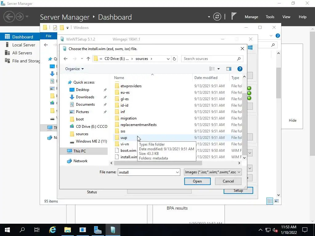Open the File name history dropdown
Viewport: 315px width, 236px height.
(177, 172)
